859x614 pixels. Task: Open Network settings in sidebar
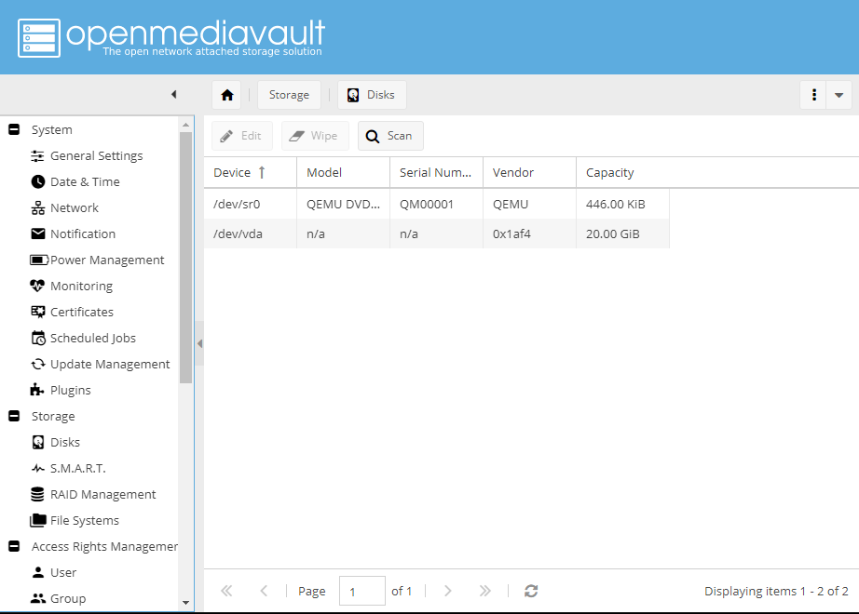pos(74,208)
